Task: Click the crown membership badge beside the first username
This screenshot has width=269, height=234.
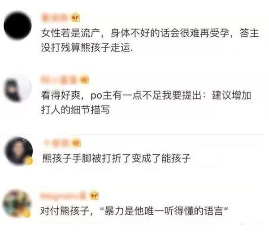Action: click(x=75, y=17)
